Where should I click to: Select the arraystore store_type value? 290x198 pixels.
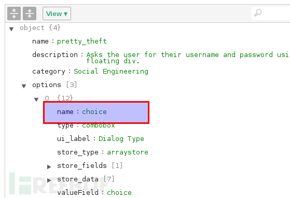[128, 152]
